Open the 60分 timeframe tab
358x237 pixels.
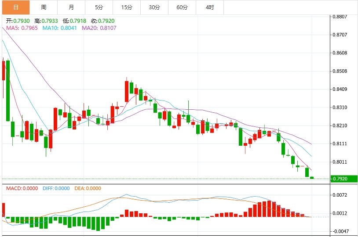182,7
